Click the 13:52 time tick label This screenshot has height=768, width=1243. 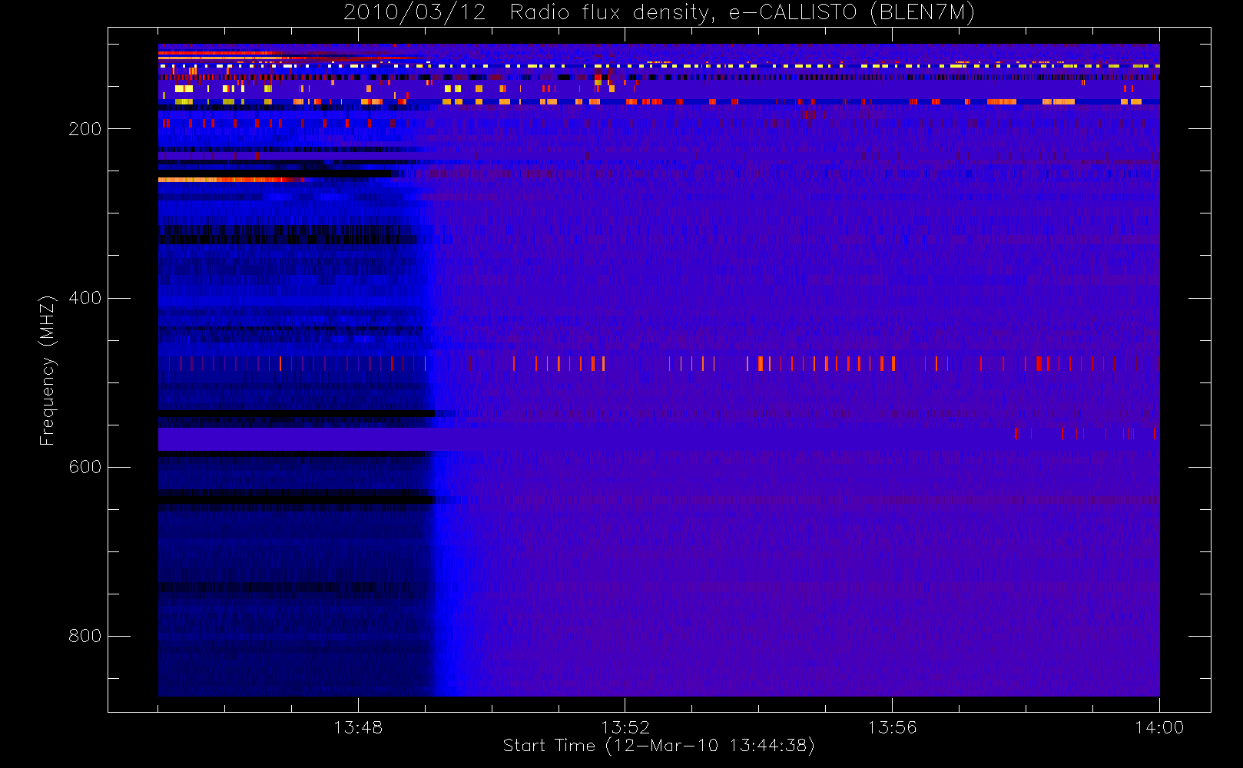(625, 727)
